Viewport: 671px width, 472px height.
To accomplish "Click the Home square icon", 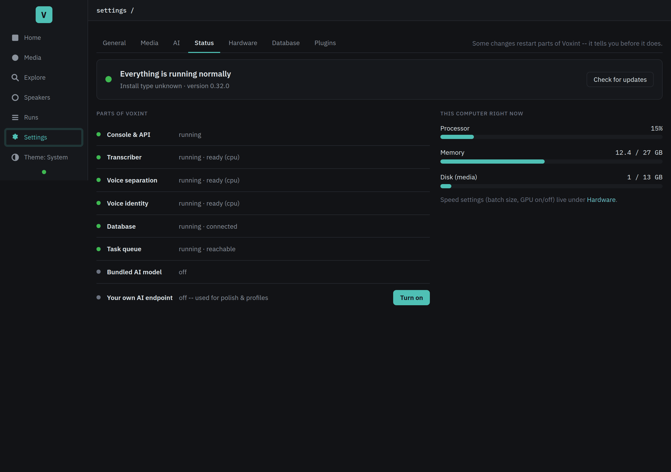I will 15,38.
